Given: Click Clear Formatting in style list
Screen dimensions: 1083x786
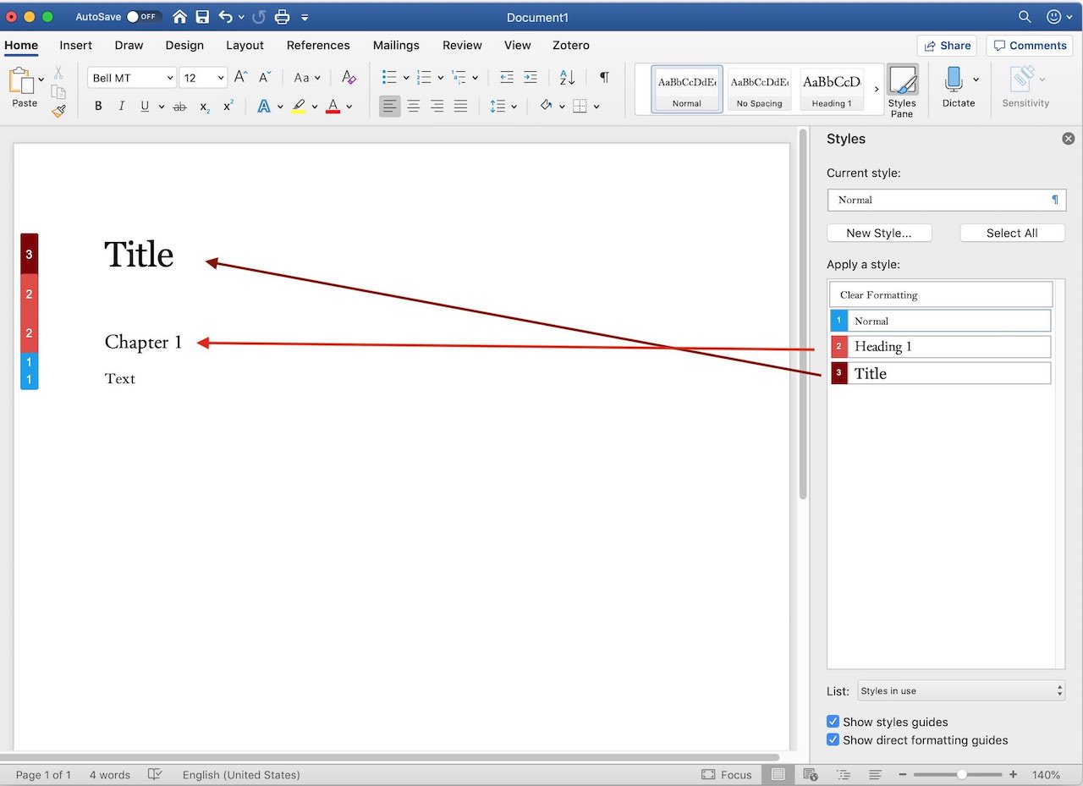Looking at the screenshot, I should click(x=941, y=294).
